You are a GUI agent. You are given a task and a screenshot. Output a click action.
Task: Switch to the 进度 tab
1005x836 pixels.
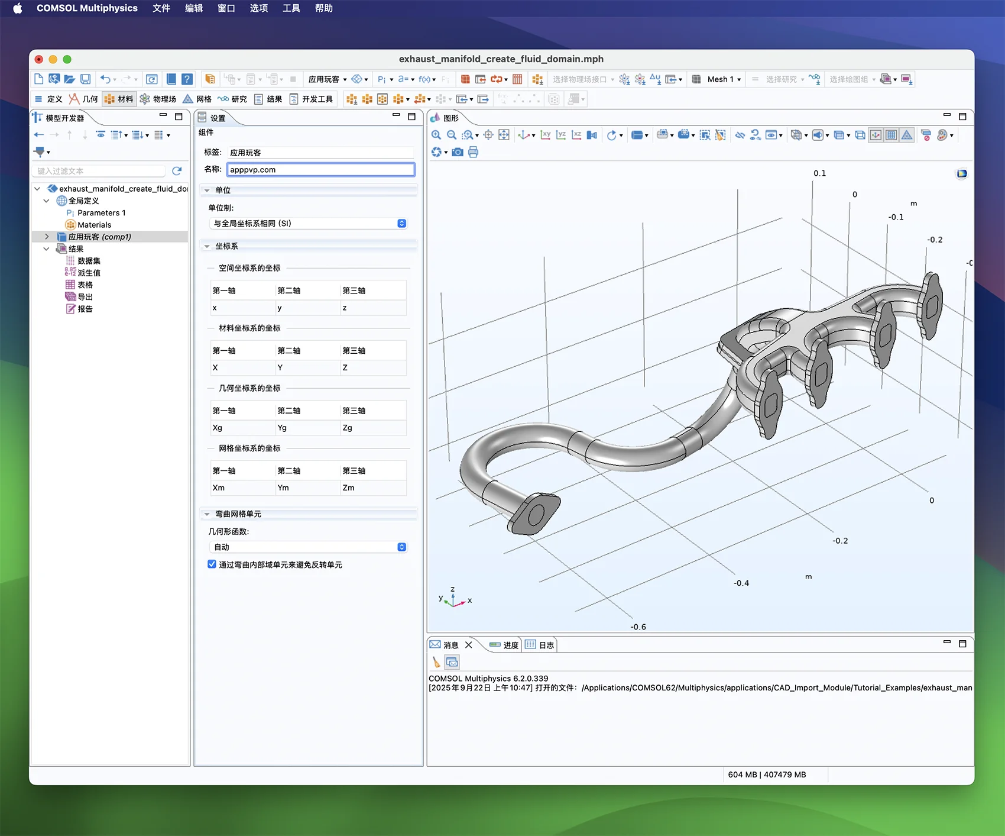pyautogui.click(x=504, y=645)
